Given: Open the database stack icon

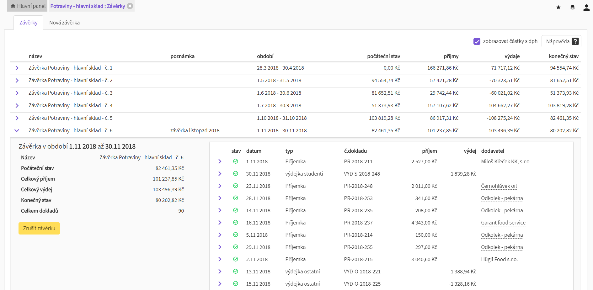Looking at the screenshot, I should point(572,7).
